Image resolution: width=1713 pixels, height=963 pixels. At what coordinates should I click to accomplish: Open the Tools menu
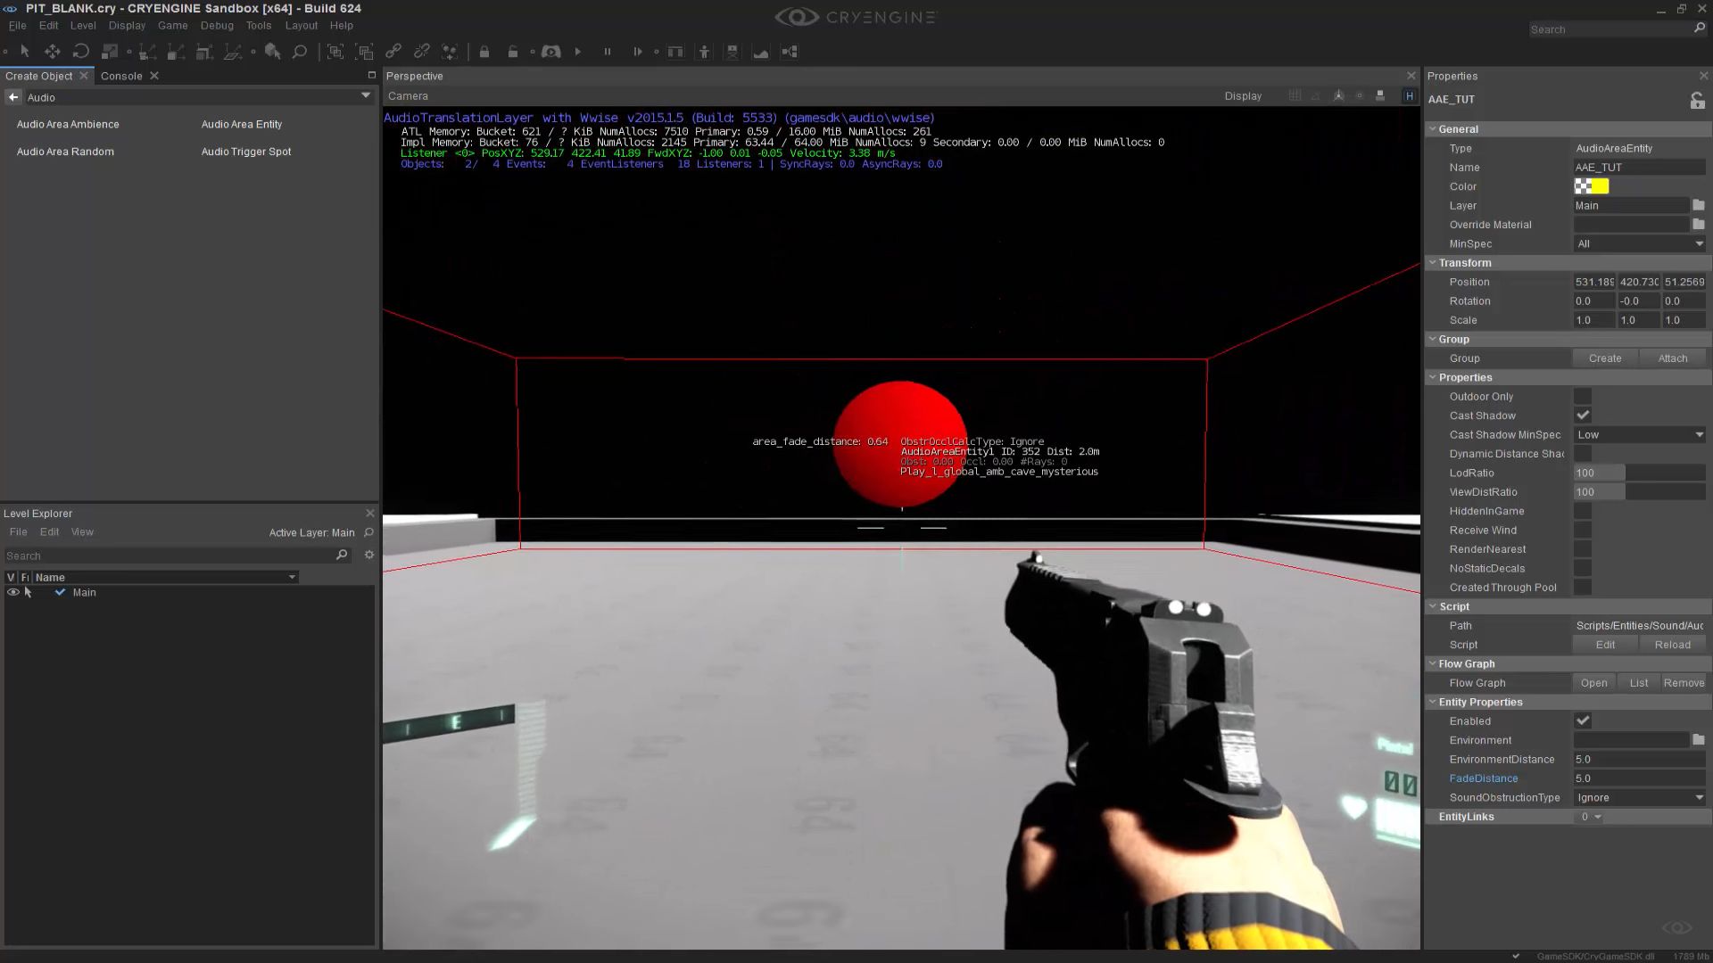tap(259, 26)
